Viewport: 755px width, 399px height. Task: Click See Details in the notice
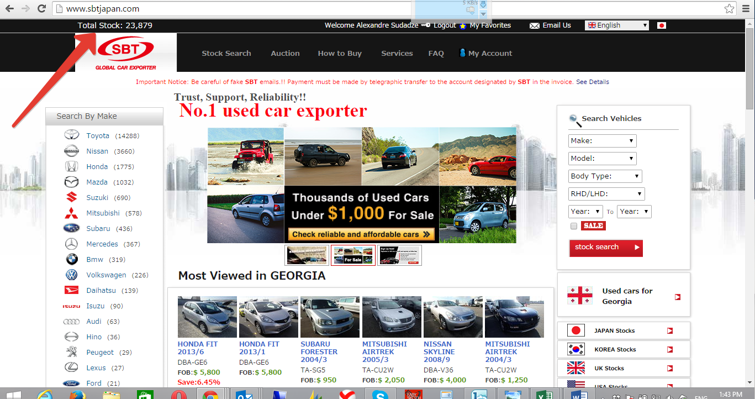(x=593, y=82)
